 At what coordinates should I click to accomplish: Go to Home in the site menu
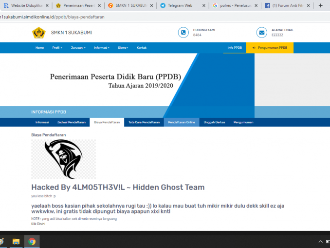pos(39,48)
